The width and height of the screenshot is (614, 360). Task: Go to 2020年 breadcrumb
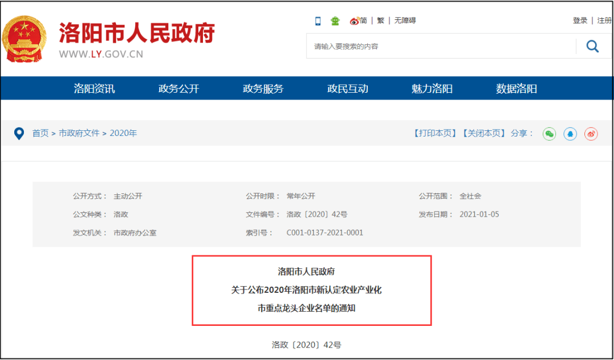coord(123,133)
